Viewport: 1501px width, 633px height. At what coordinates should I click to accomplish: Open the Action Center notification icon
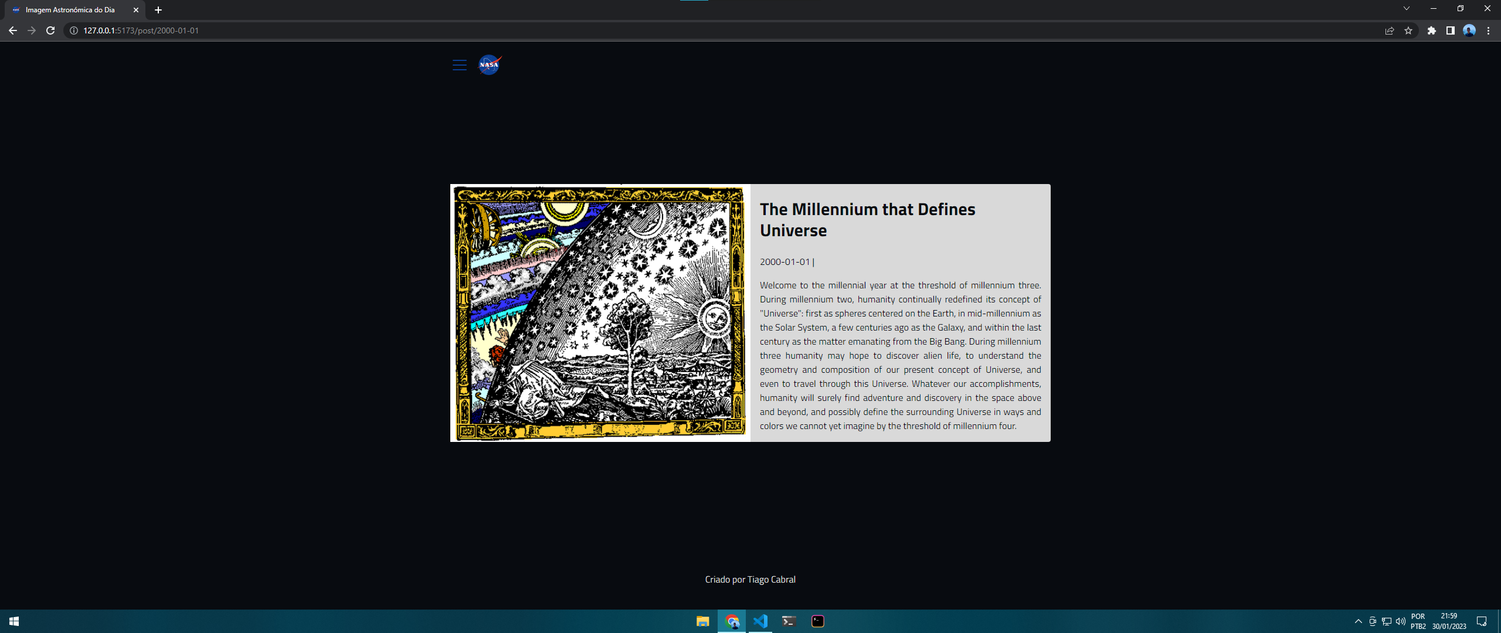(x=1483, y=621)
